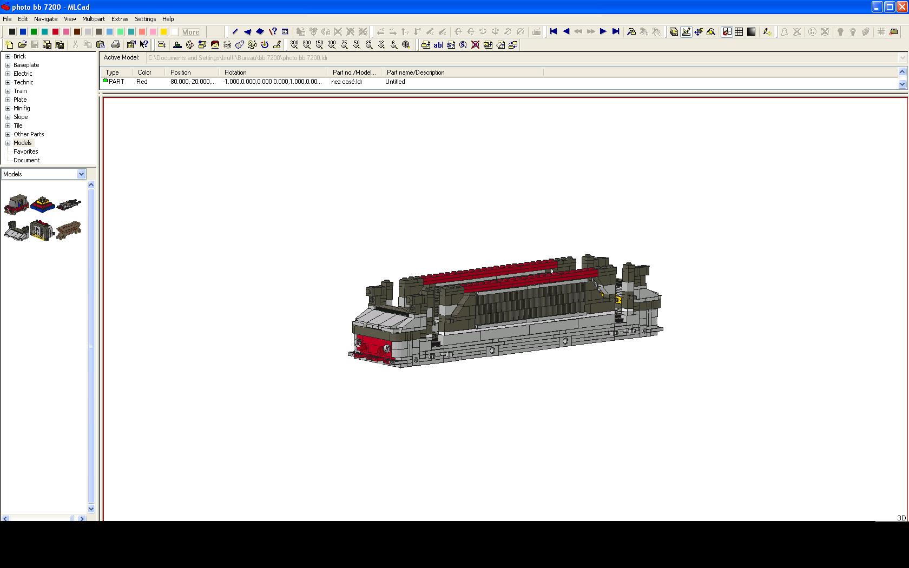Viewport: 909px width, 568px height.
Task: Select the blue and yellow pyramid model thumbnail
Action: coord(42,204)
